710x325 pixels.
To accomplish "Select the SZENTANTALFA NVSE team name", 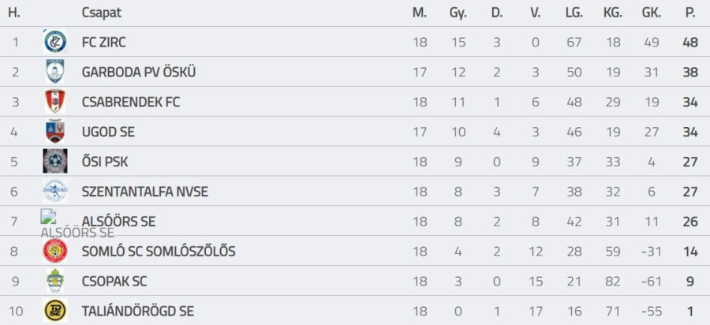I will (x=144, y=192).
